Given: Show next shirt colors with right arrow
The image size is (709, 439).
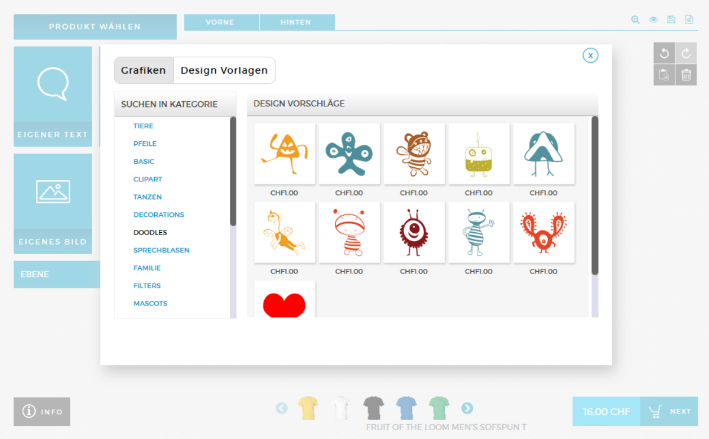Looking at the screenshot, I should [467, 408].
